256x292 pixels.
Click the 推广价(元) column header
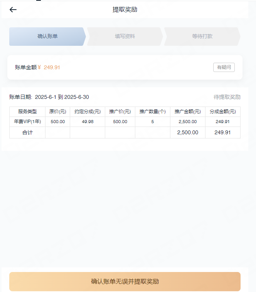pyautogui.click(x=120, y=112)
